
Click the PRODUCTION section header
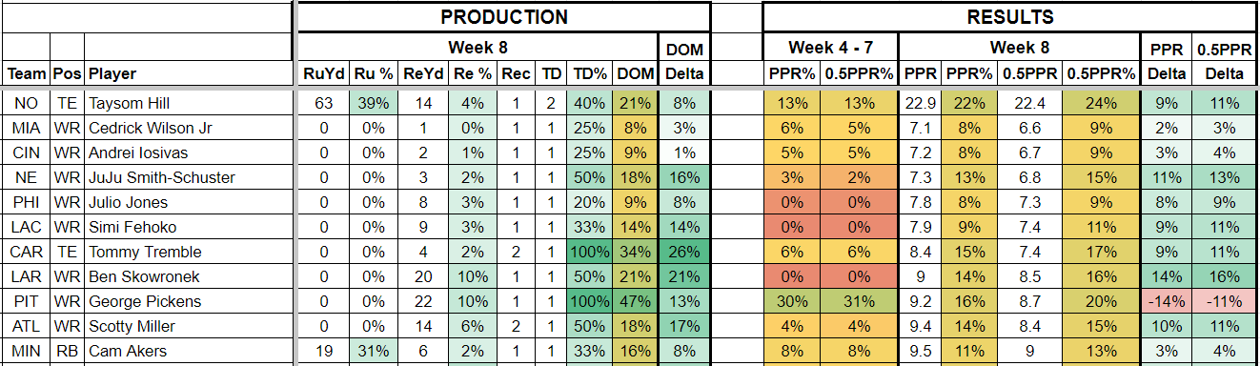coord(503,17)
